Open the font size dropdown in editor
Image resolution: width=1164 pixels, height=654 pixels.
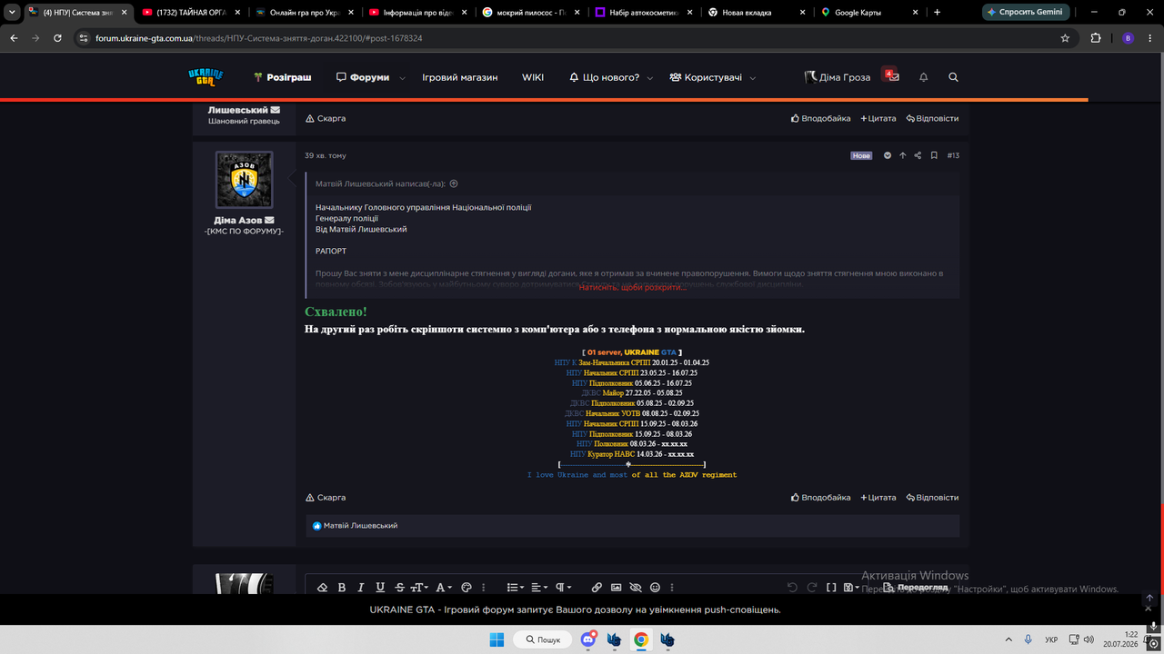pos(419,588)
